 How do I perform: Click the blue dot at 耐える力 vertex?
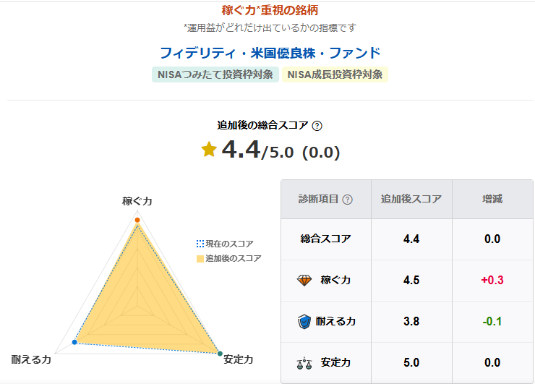pos(74,341)
